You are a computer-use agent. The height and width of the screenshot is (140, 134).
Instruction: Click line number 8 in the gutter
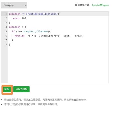[6, 45]
